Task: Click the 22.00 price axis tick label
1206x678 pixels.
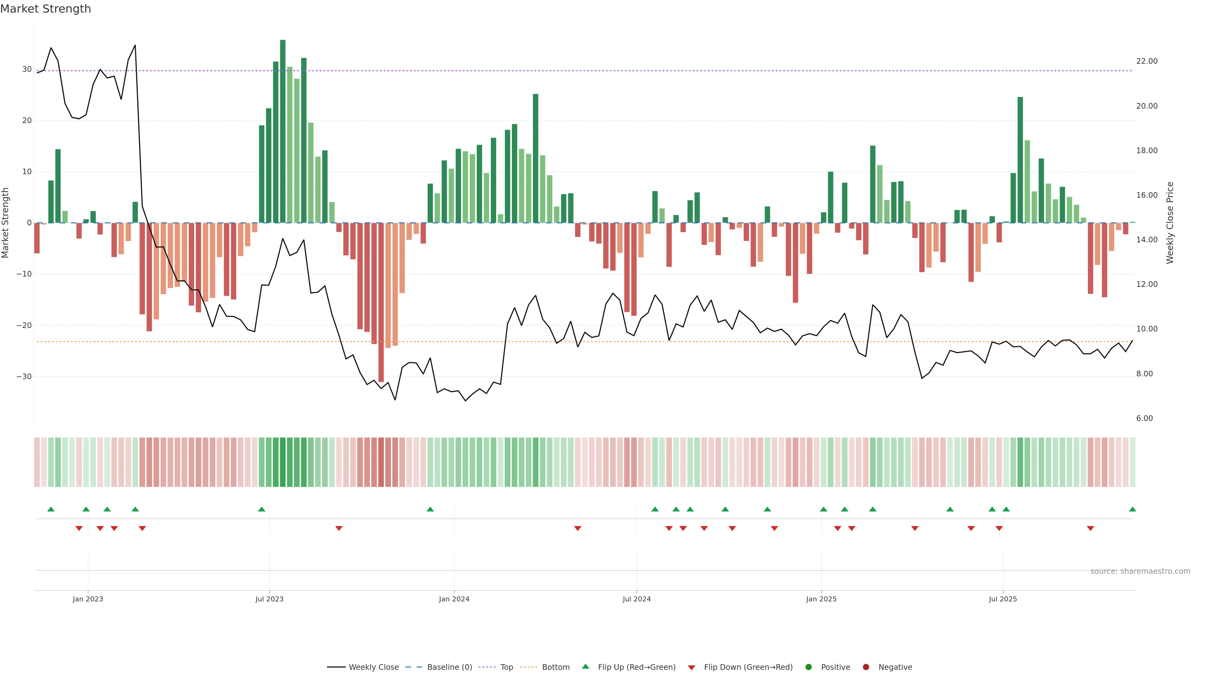Action: tap(1147, 61)
